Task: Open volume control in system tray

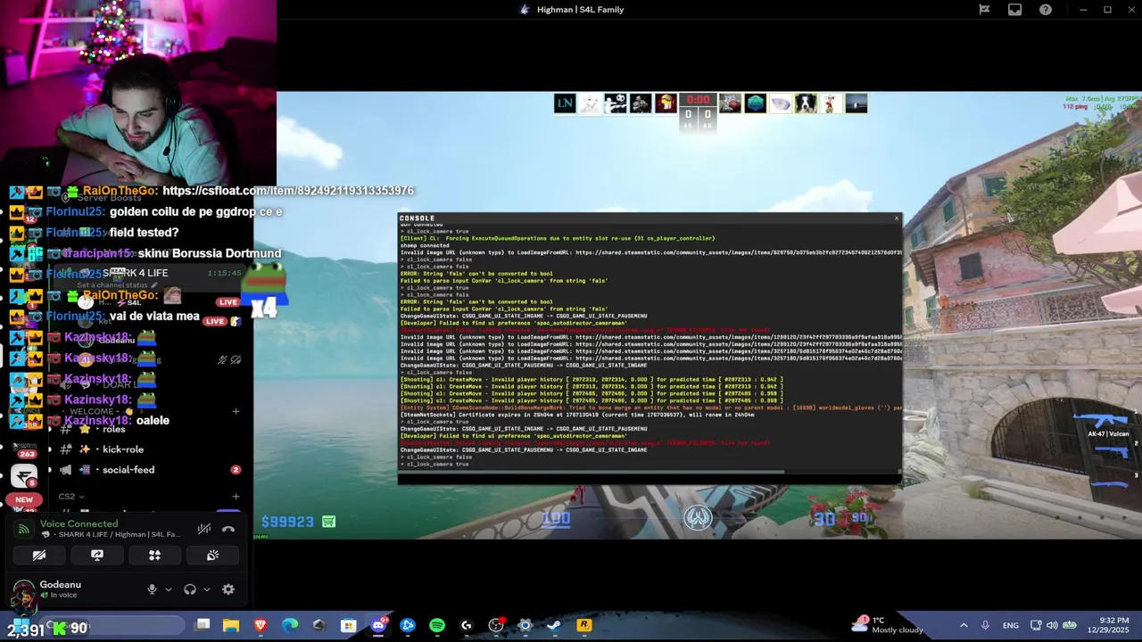Action: point(1052,626)
